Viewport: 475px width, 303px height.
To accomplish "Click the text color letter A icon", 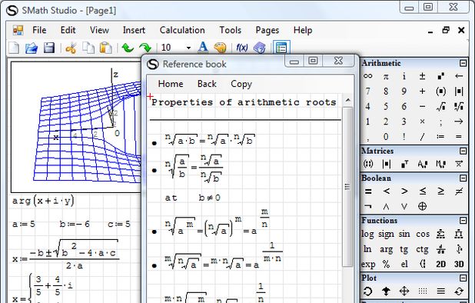I will point(203,47).
